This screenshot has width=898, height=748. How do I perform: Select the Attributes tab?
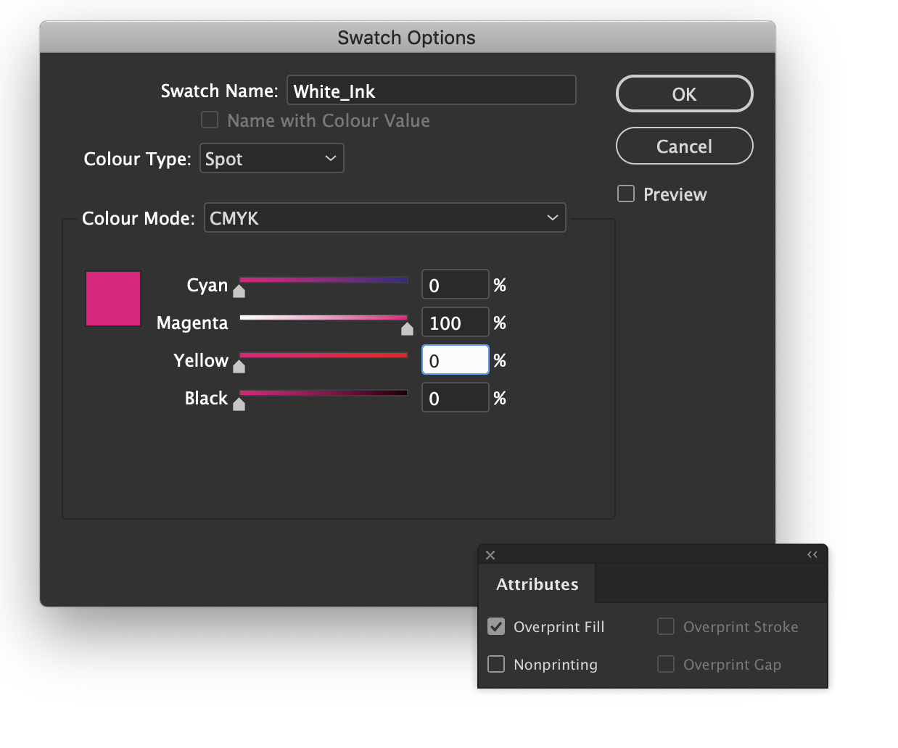point(537,584)
